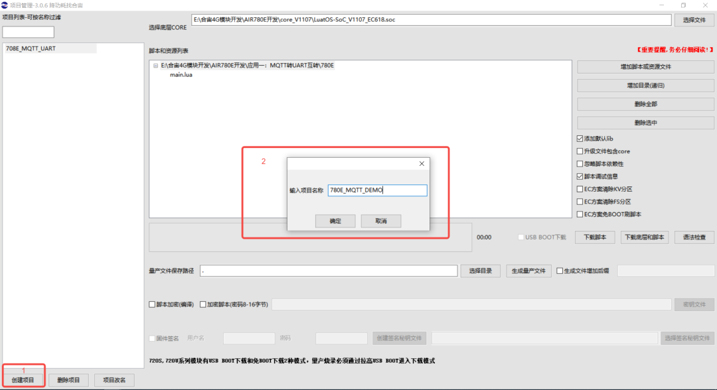Enable EC方案清除KV分区 checkbox
The image size is (717, 390).
[580, 189]
